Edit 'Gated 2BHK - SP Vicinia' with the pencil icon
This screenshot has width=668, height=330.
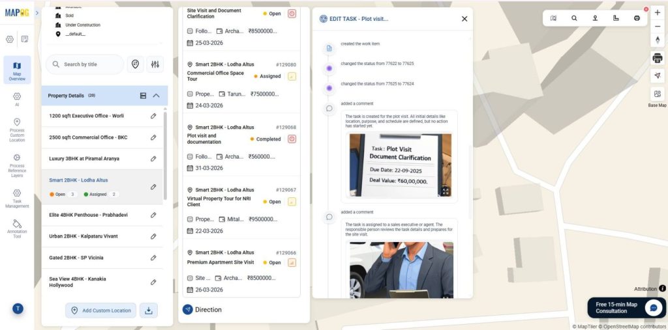click(x=153, y=258)
